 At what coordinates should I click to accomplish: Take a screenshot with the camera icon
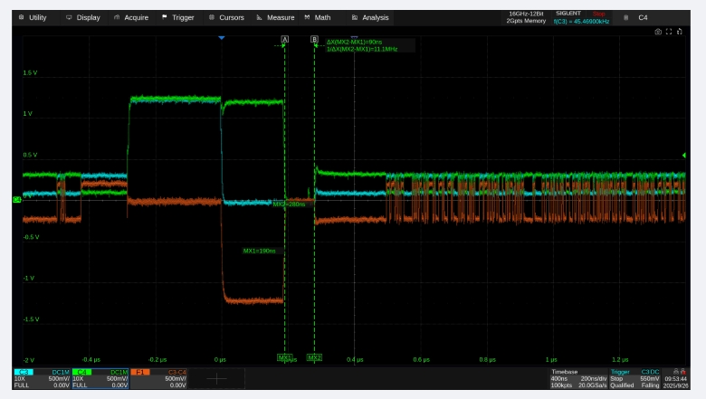click(x=658, y=32)
